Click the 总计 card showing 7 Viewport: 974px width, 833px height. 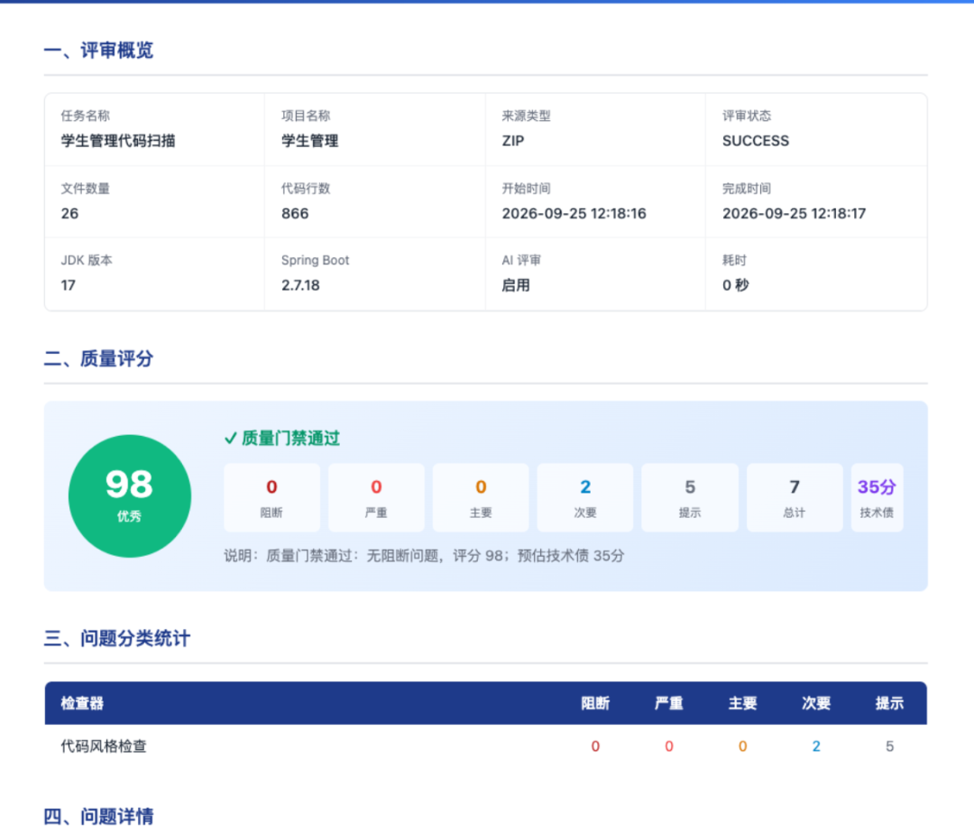pos(795,497)
